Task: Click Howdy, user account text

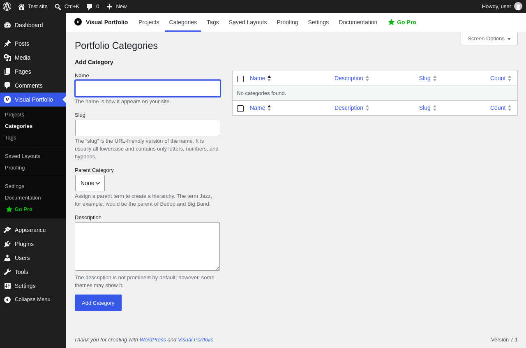Action: click(496, 7)
